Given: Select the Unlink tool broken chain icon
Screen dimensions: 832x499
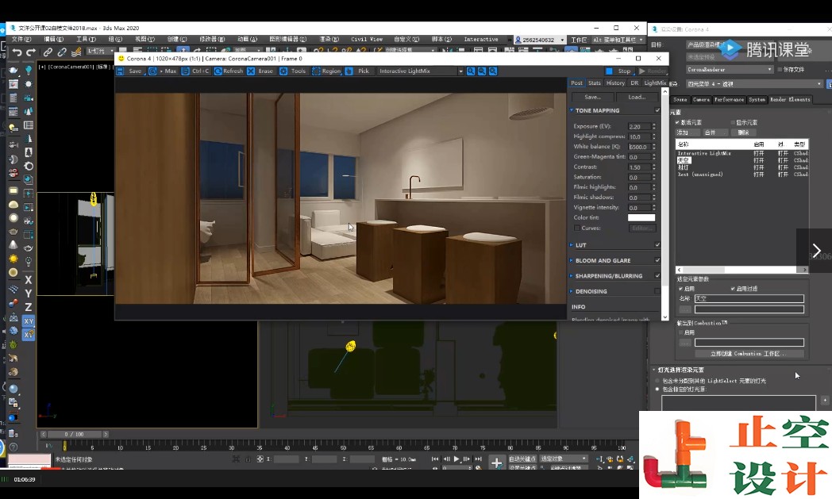Looking at the screenshot, I should click(x=62, y=52).
